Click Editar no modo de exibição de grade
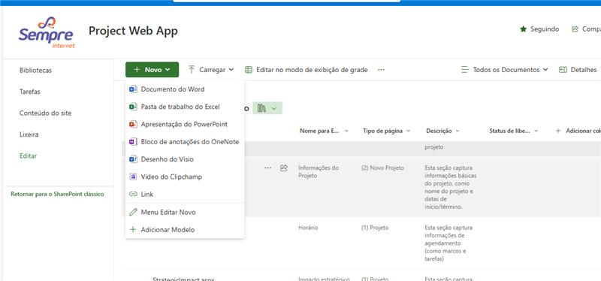Image resolution: width=601 pixels, height=281 pixels. (x=307, y=70)
